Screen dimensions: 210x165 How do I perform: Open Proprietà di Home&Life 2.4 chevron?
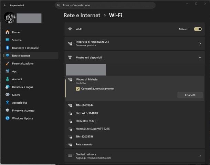(200, 43)
